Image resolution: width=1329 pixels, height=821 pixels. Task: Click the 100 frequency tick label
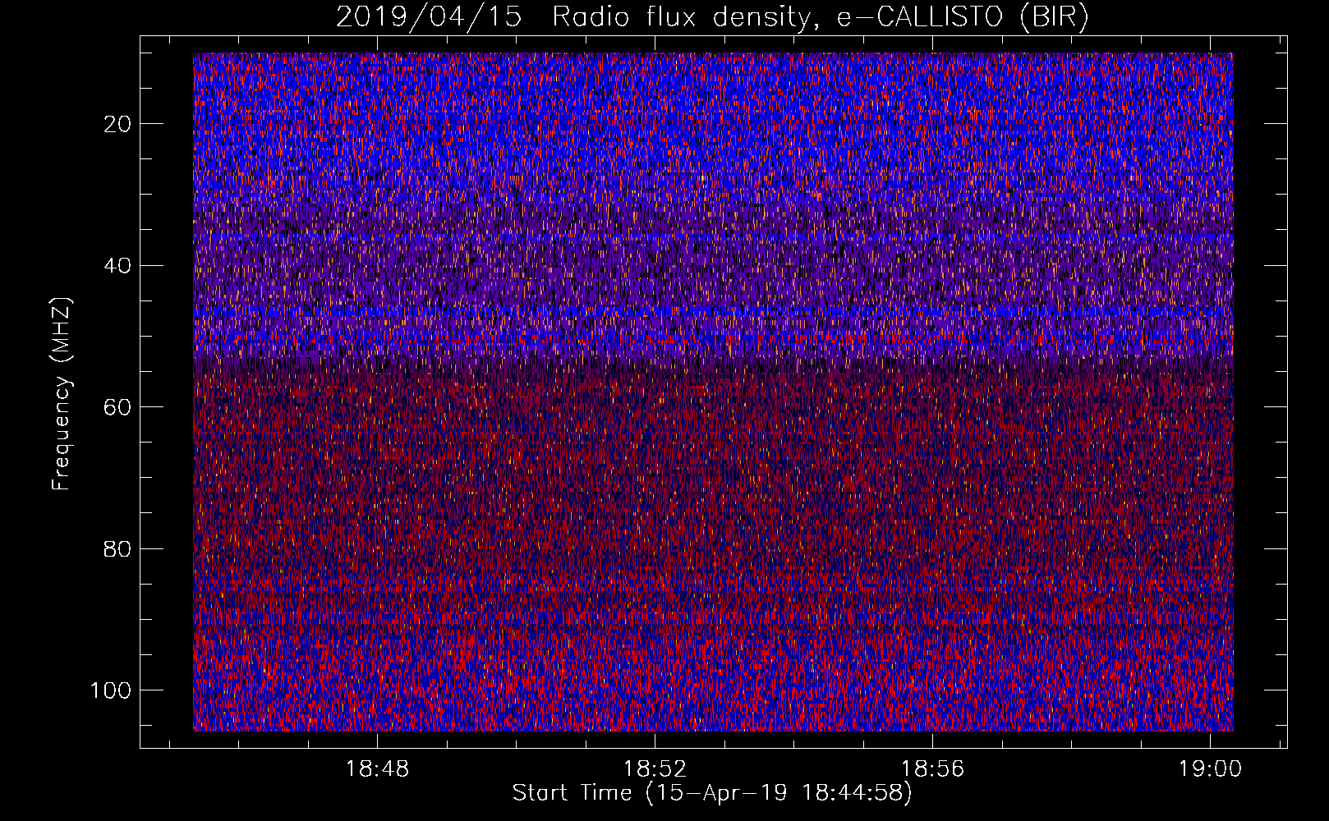click(111, 690)
